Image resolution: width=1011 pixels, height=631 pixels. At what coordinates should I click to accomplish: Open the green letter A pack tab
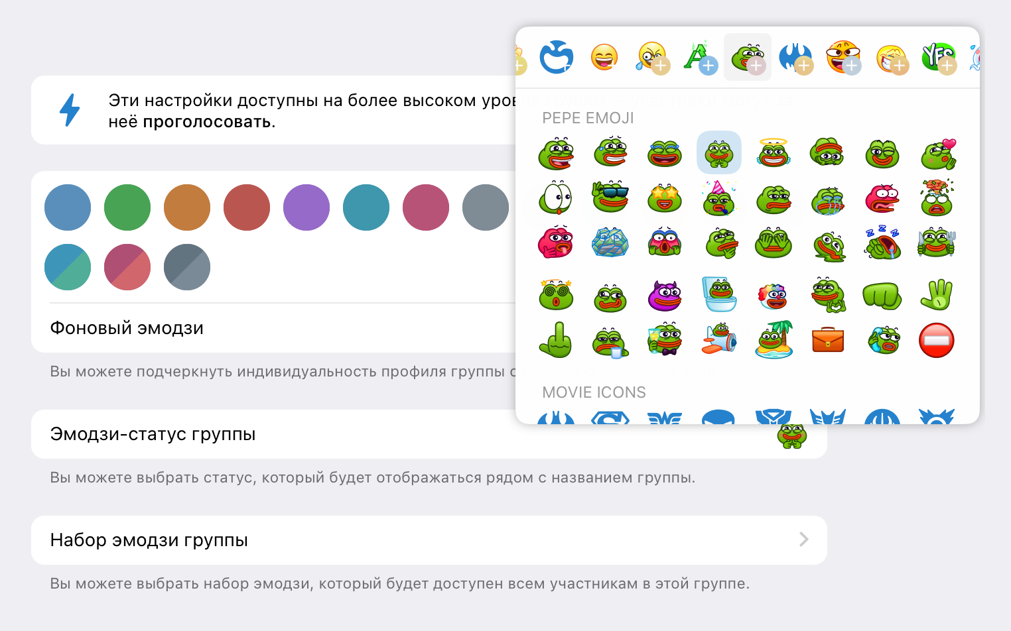[x=699, y=58]
